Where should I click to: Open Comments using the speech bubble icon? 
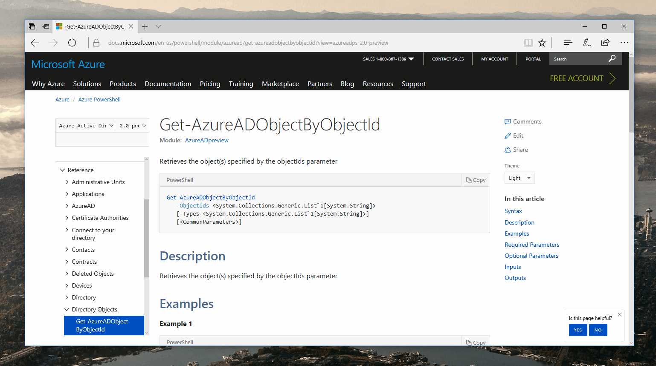507,121
